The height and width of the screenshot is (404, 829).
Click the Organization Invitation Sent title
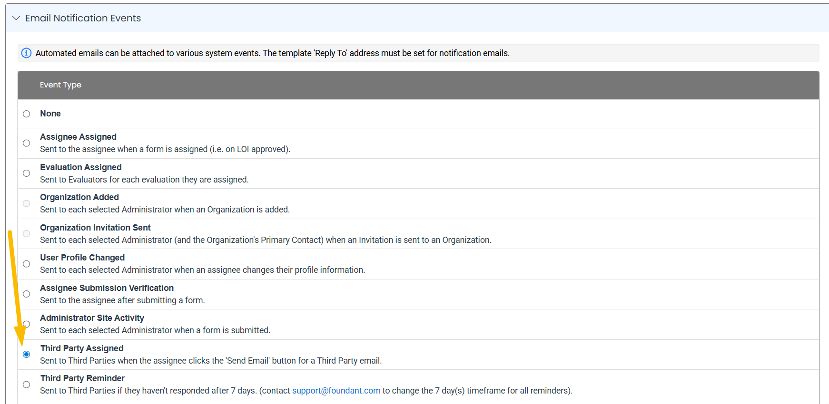[x=95, y=228]
